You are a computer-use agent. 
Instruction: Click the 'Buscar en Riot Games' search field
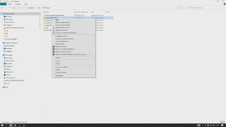205,8
